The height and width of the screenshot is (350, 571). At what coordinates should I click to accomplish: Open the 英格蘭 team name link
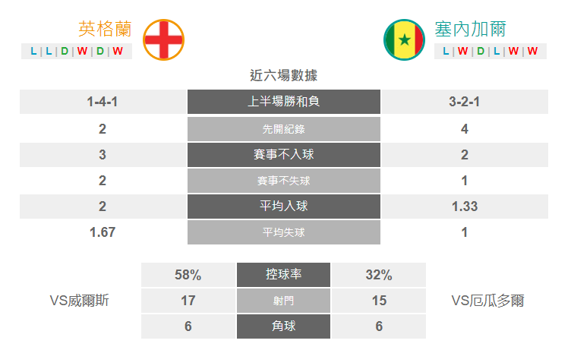click(x=105, y=29)
